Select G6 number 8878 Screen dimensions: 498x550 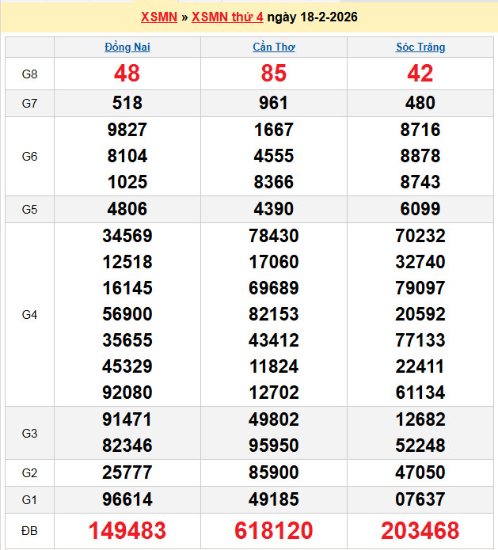420,156
